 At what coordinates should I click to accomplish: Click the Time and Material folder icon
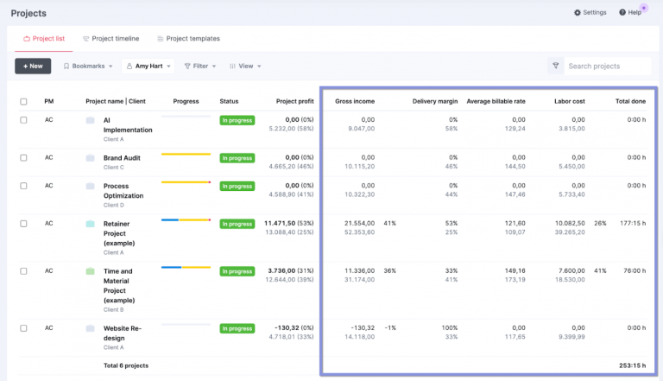[91, 271]
